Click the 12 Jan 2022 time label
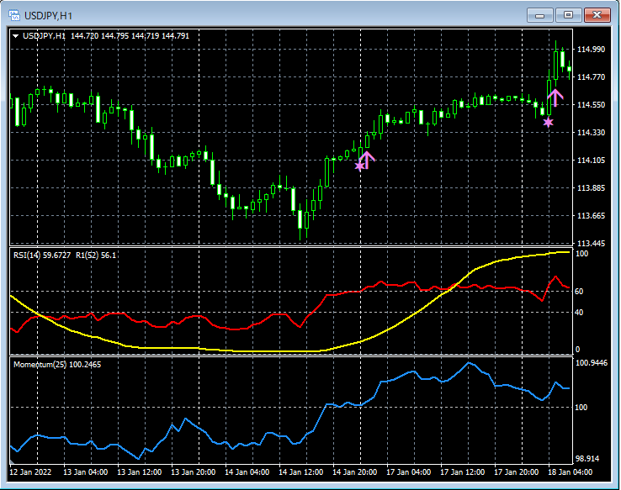The image size is (621, 490). (30, 472)
